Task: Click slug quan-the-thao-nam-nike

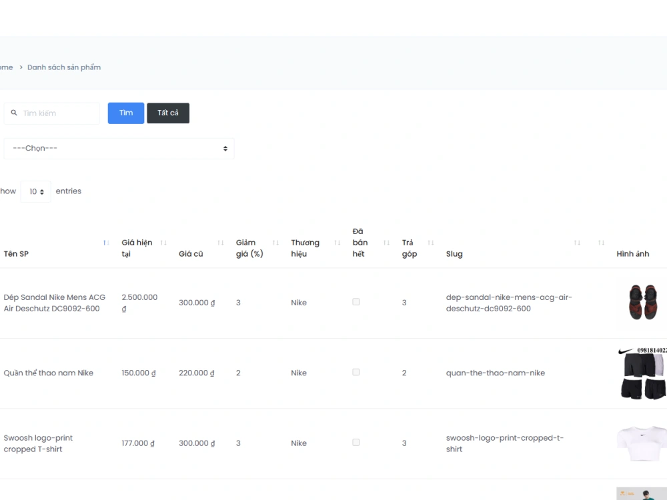Action: pos(495,373)
